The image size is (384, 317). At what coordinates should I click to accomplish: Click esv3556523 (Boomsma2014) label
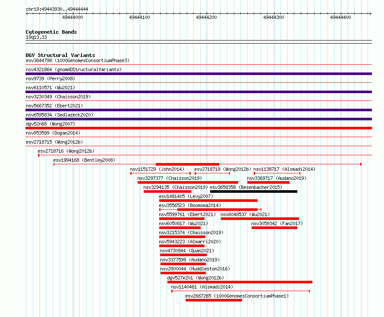pos(190,205)
